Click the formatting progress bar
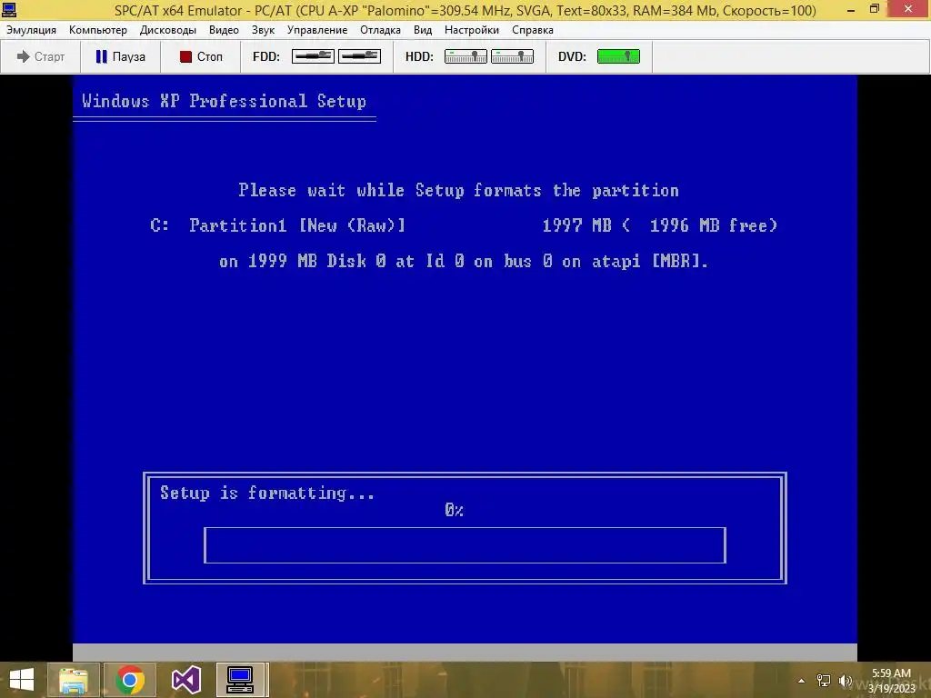This screenshot has height=698, width=931. coord(465,545)
